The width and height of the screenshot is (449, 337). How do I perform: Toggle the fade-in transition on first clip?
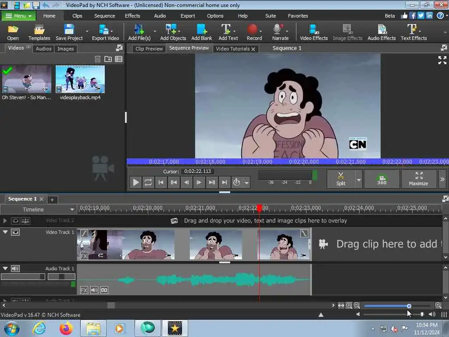[x=84, y=233]
